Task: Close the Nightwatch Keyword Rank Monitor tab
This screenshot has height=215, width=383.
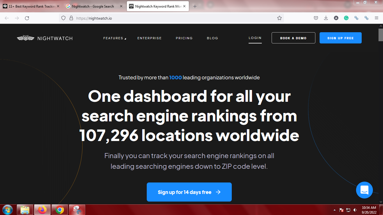Action: point(184,6)
